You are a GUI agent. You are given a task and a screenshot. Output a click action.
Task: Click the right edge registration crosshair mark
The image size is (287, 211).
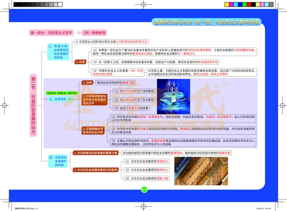point(283,105)
